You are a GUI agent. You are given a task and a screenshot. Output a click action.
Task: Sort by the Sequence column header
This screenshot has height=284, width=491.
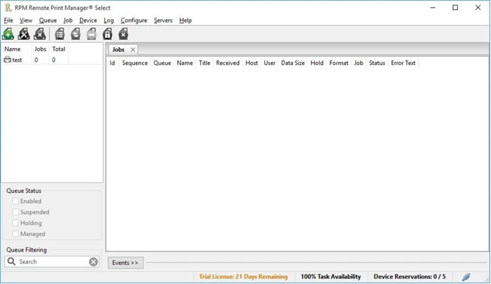coord(134,63)
